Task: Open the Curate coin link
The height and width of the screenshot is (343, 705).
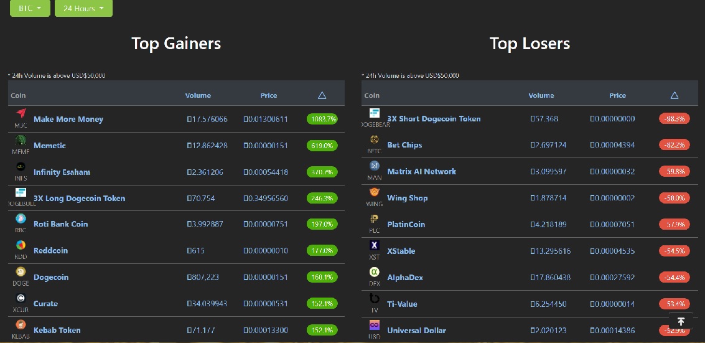Action: (x=46, y=303)
